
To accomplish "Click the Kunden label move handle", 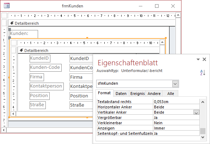I will click(x=10, y=29).
